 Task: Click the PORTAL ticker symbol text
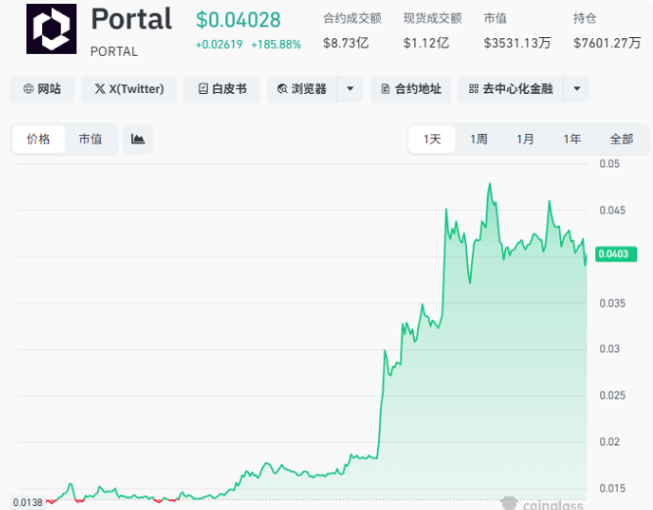[115, 52]
